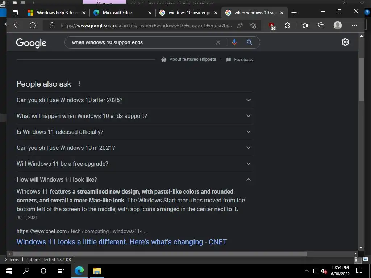
Task: Open a new tab with plus button
Action: (294, 13)
